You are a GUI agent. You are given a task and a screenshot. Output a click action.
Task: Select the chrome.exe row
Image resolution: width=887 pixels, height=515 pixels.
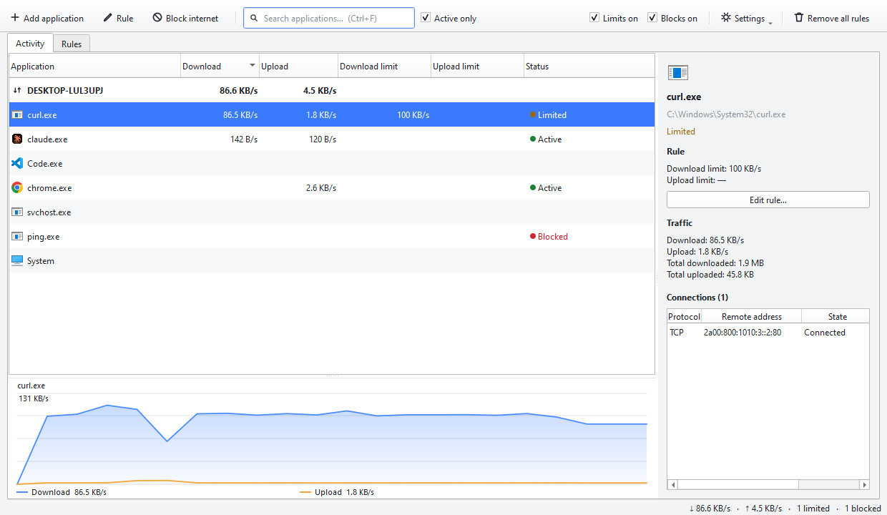click(x=332, y=188)
